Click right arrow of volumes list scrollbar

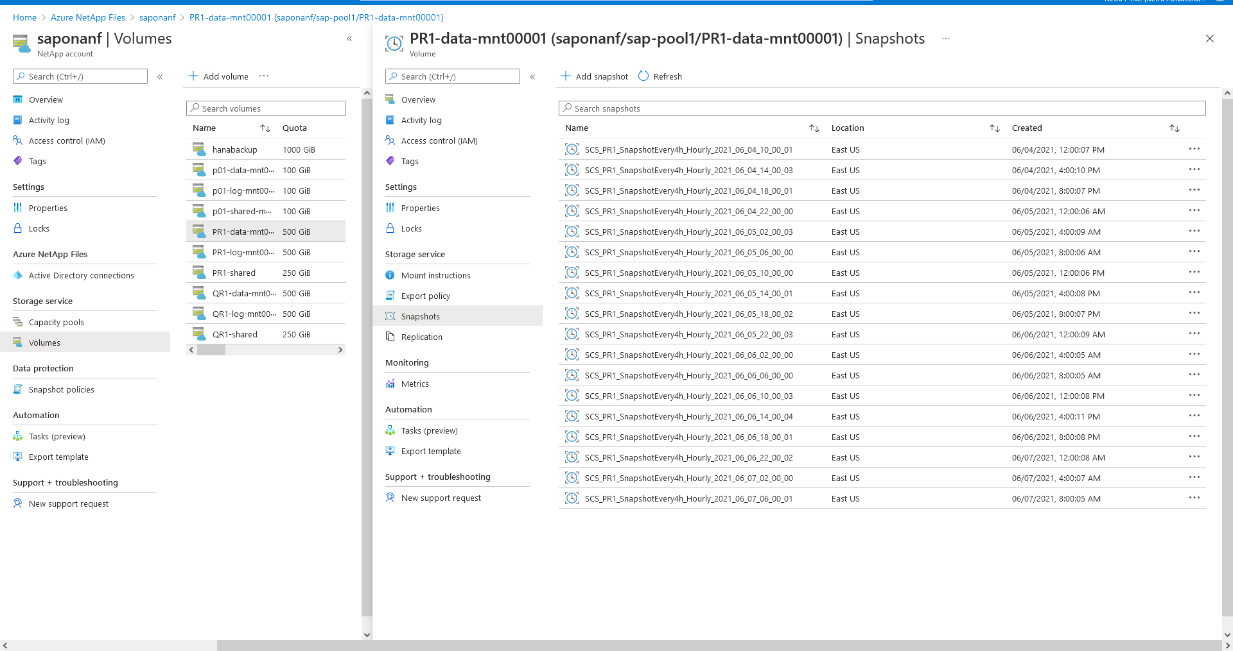tap(340, 350)
